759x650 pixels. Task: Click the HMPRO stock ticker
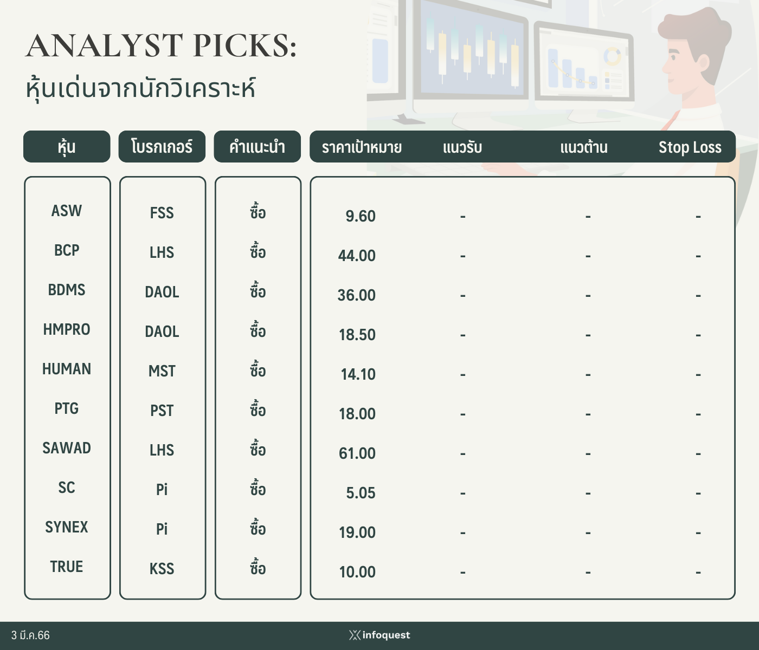pyautogui.click(x=67, y=329)
